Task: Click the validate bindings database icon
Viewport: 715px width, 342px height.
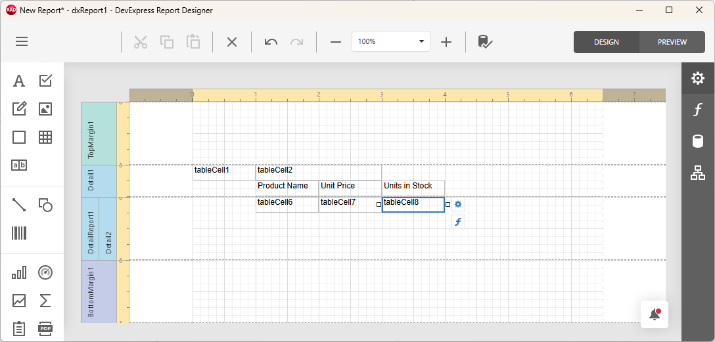Action: (485, 42)
